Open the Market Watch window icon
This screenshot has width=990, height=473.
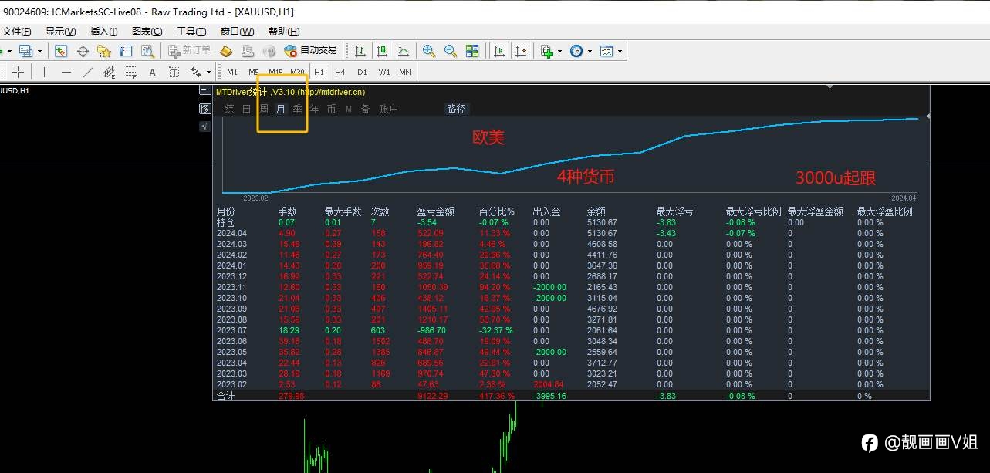(61, 51)
